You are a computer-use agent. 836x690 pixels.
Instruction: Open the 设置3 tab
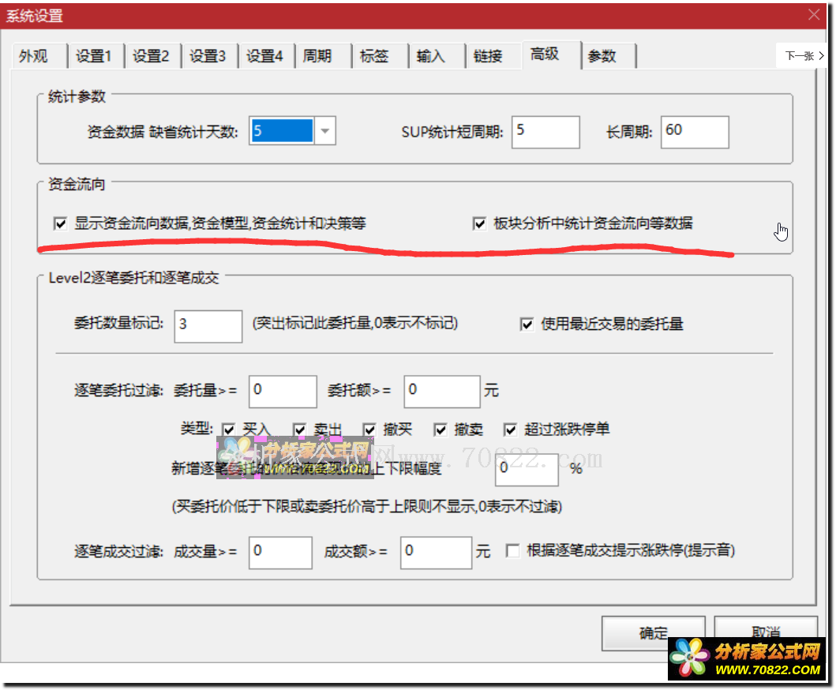click(209, 56)
